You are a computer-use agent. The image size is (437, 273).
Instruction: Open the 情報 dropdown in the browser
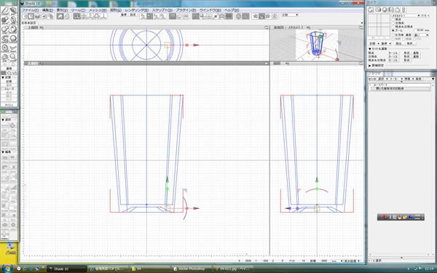pos(409,79)
